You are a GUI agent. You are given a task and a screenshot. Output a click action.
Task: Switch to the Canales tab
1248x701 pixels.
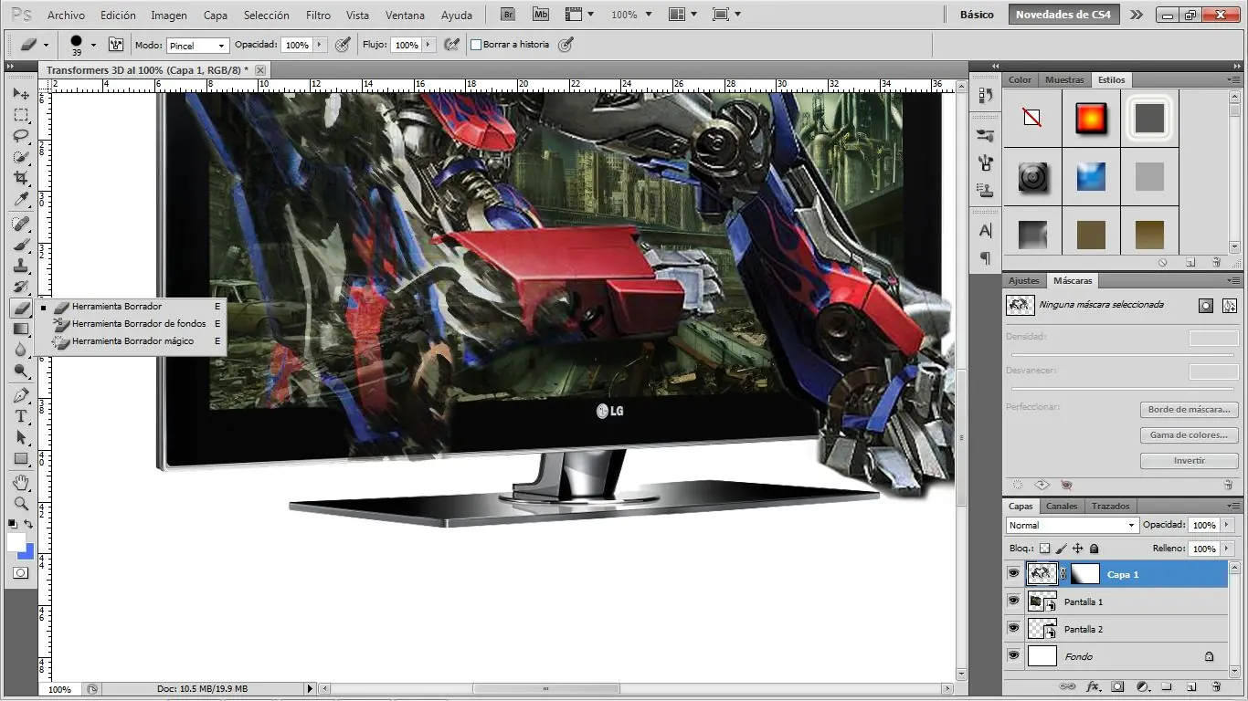[x=1062, y=506]
